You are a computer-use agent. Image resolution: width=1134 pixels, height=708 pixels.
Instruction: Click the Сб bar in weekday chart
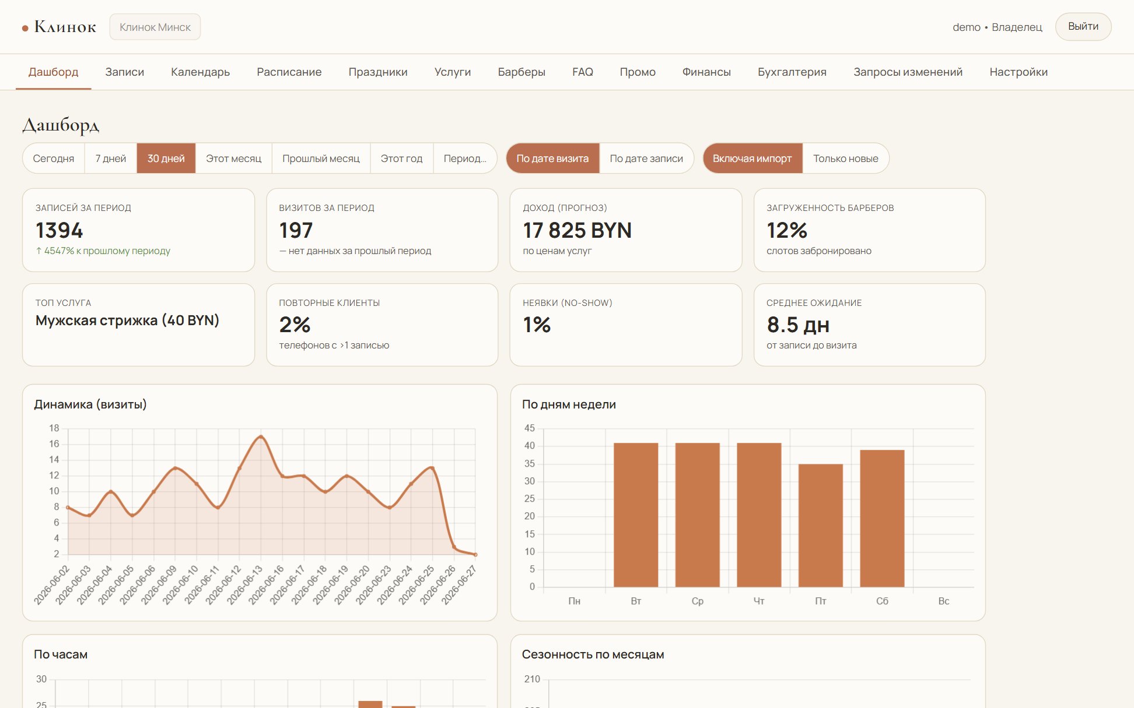(882, 518)
